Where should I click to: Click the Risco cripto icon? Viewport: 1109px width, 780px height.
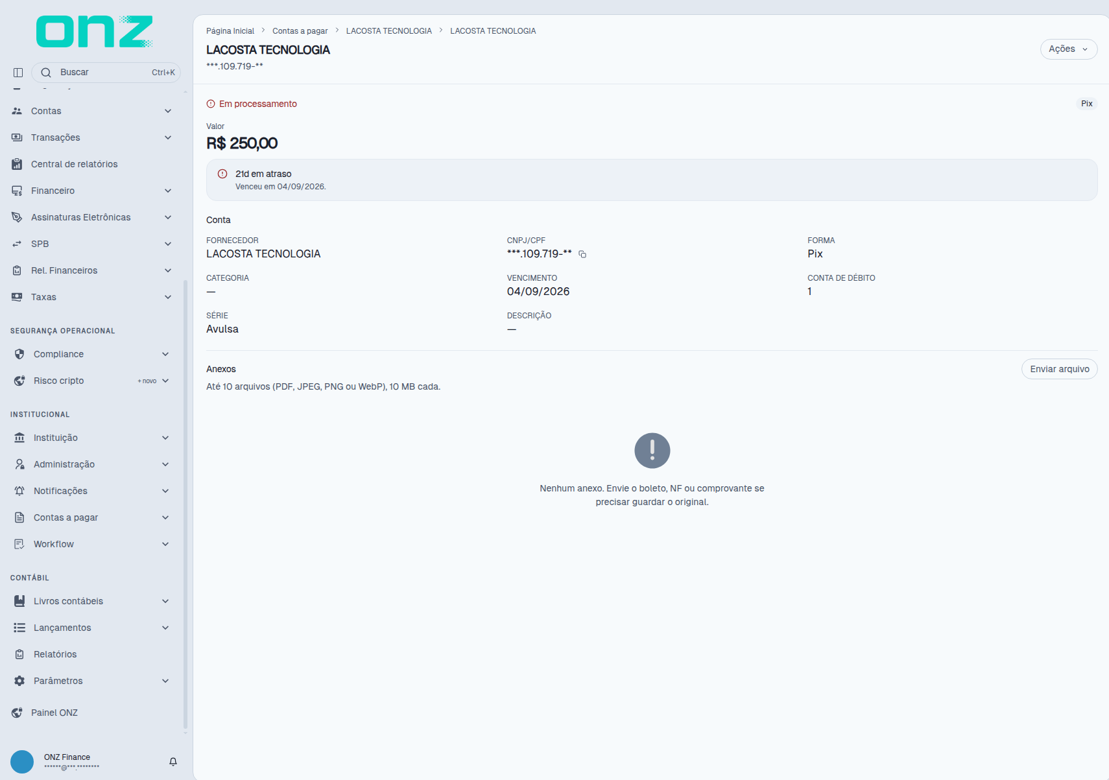[x=19, y=381]
